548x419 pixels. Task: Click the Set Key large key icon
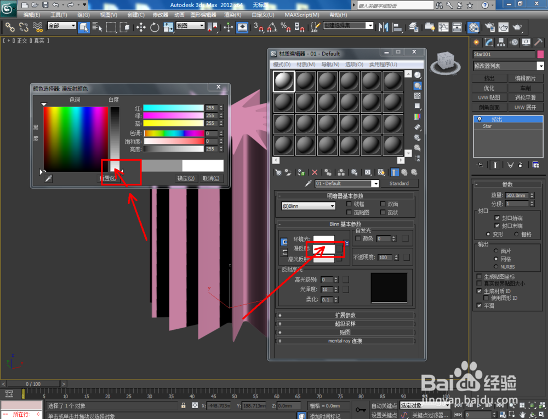point(361,410)
